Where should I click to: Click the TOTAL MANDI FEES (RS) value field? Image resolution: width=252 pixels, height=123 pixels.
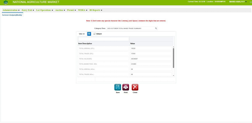(151, 64)
